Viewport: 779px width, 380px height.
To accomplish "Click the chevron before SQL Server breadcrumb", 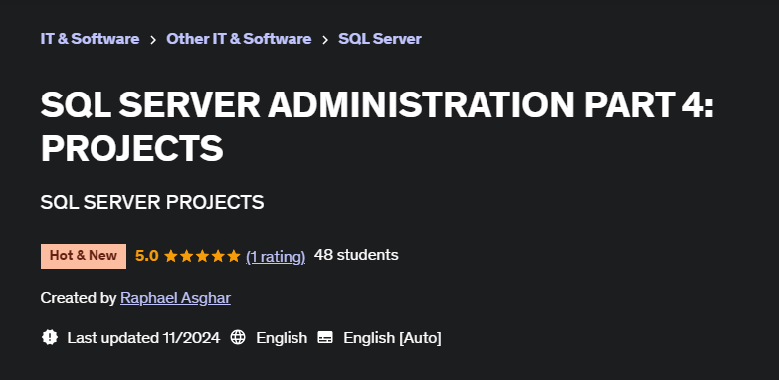I will point(325,39).
